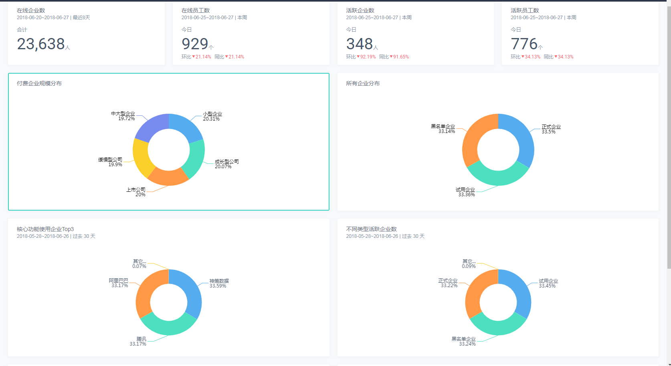671x366 pixels.
Task: Click the red 环比 down arrow in 在线员工数 card
Action: (x=194, y=56)
